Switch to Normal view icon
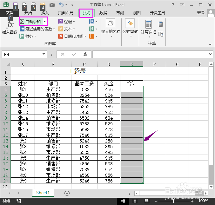215x205 pixels. (x=123, y=201)
